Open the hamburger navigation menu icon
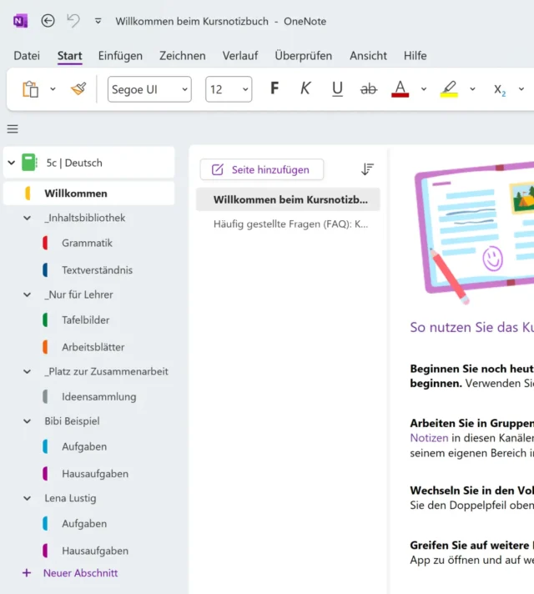The width and height of the screenshot is (534, 594). point(13,128)
